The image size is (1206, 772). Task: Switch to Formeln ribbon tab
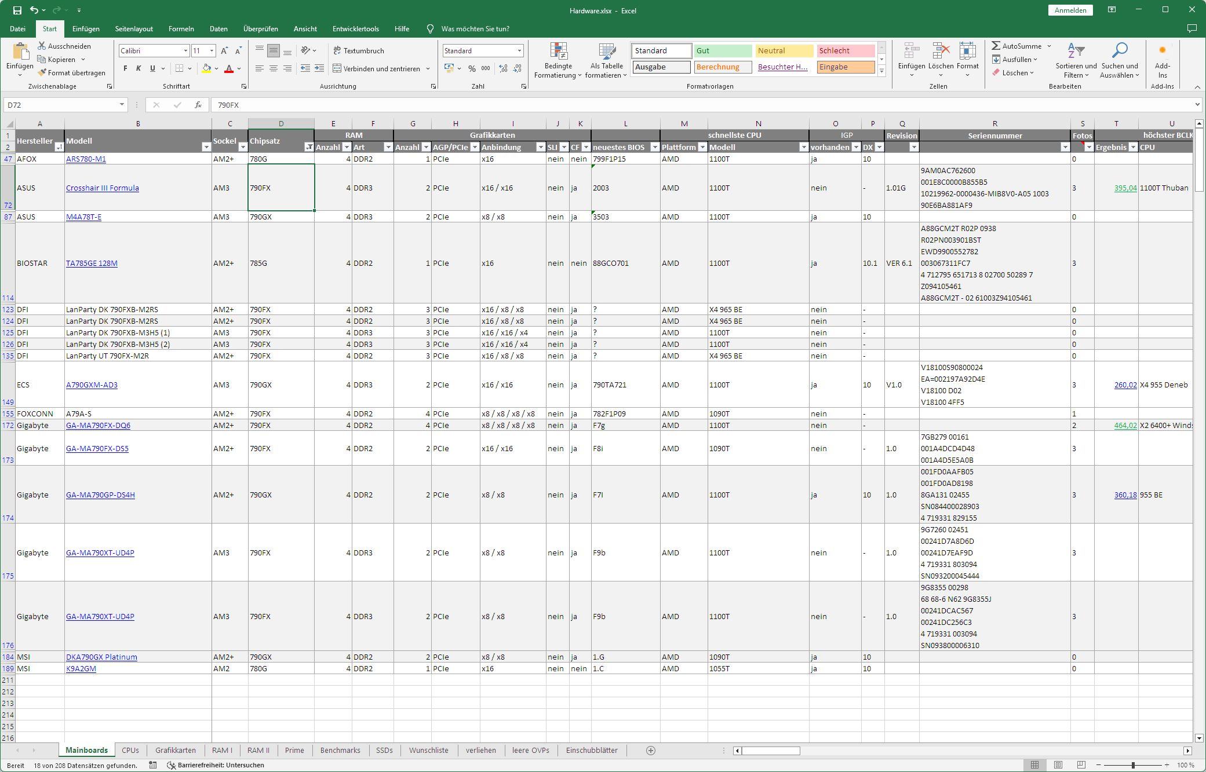(x=181, y=28)
